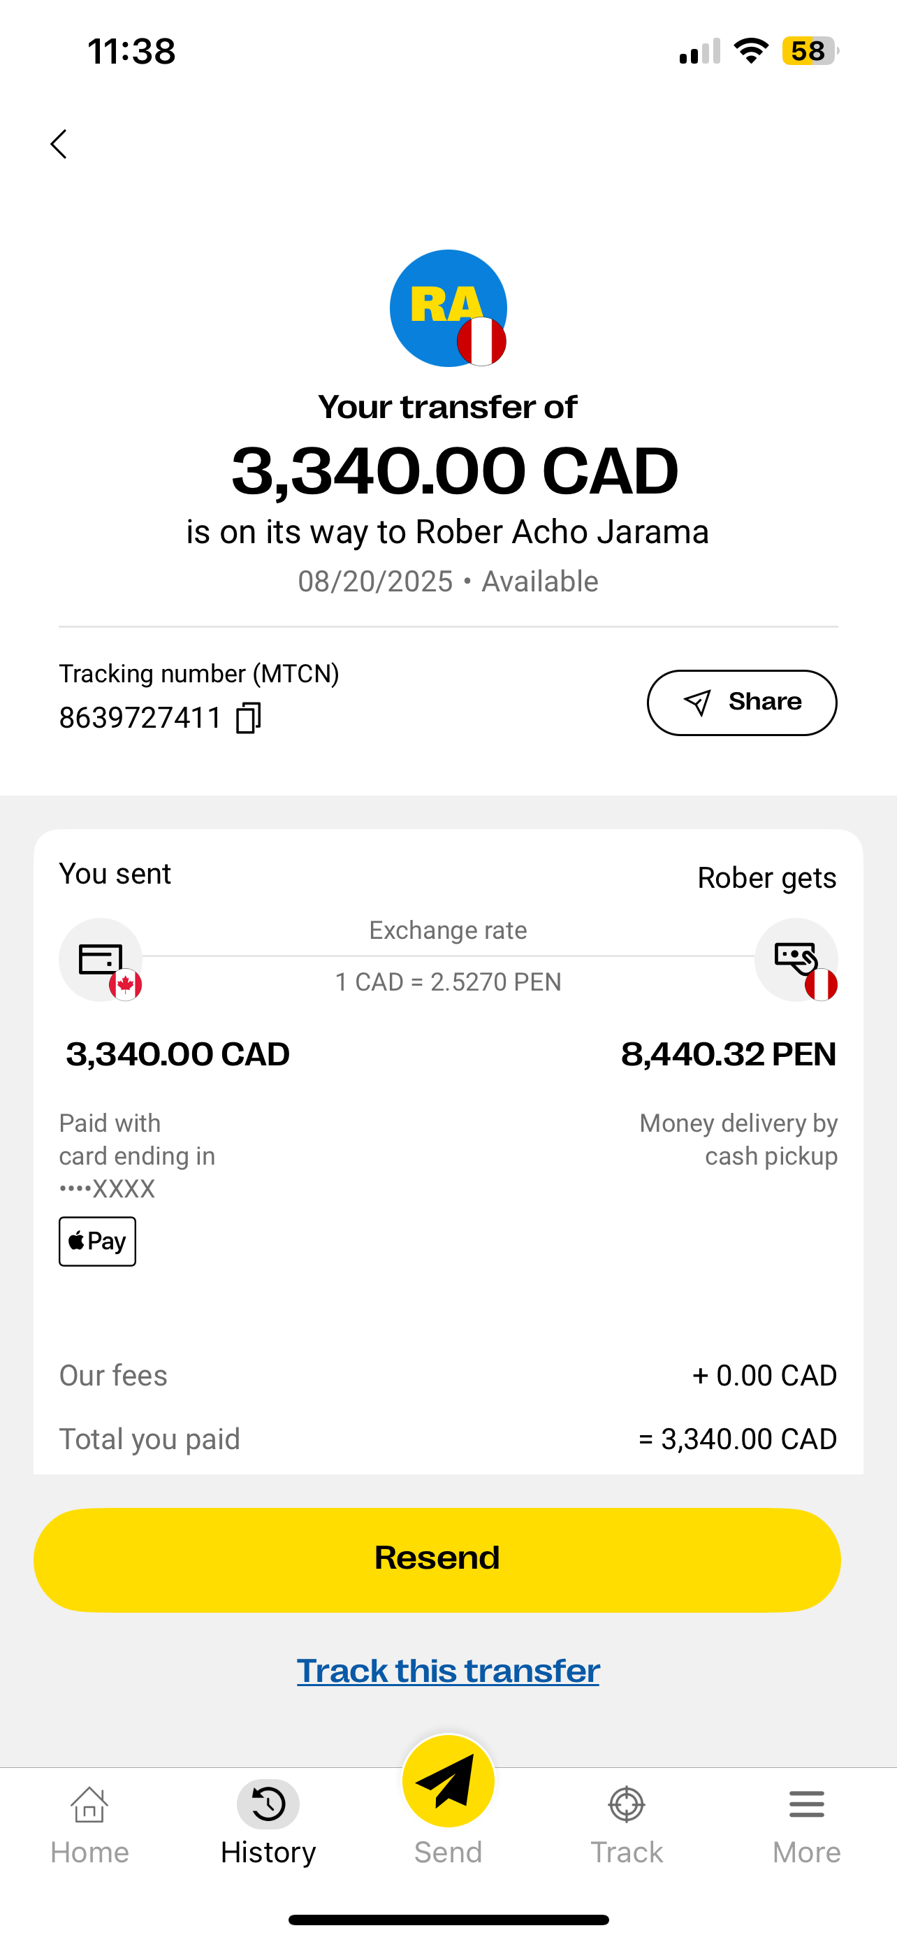Viewport: 897px width, 1942px height.
Task: Tap the cash pickup icon with Peru flag
Action: click(796, 960)
